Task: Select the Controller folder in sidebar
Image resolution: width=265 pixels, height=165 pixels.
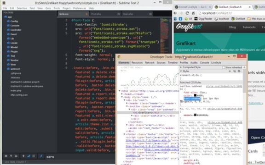Action: [16, 30]
